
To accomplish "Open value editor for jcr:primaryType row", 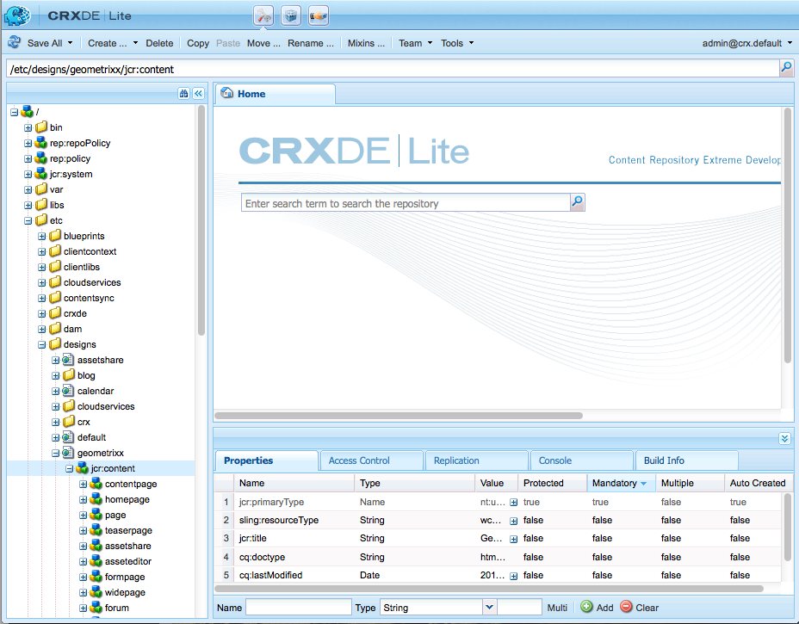I will 514,503.
